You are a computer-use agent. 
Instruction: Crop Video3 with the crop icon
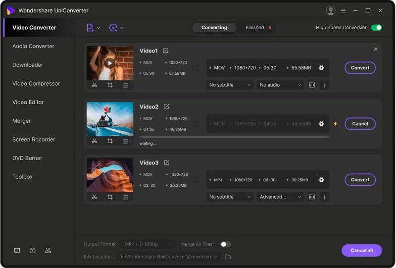tap(110, 197)
